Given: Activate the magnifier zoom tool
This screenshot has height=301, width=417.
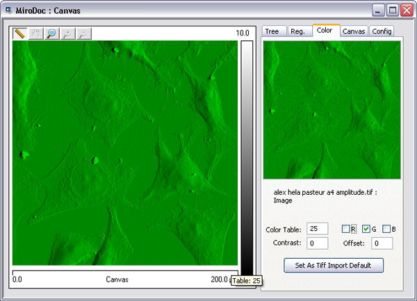Looking at the screenshot, I should (x=52, y=33).
